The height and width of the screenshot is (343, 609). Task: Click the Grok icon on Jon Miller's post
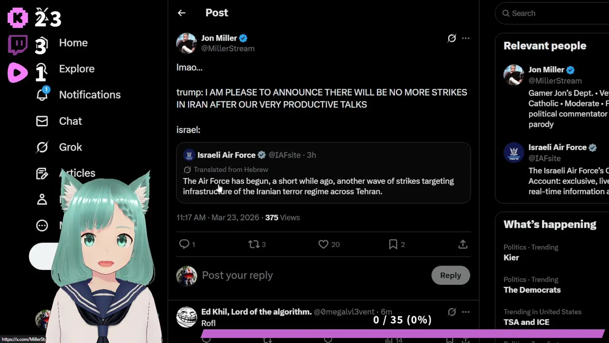point(452,38)
